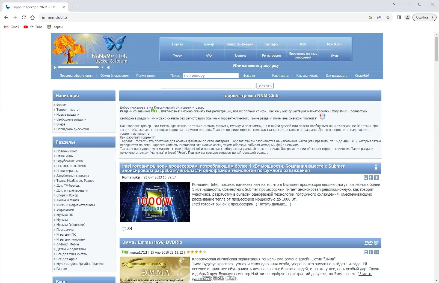Share the Emma torrent on VKontakte
The height and width of the screenshot is (283, 439).
pyautogui.click(x=376, y=252)
